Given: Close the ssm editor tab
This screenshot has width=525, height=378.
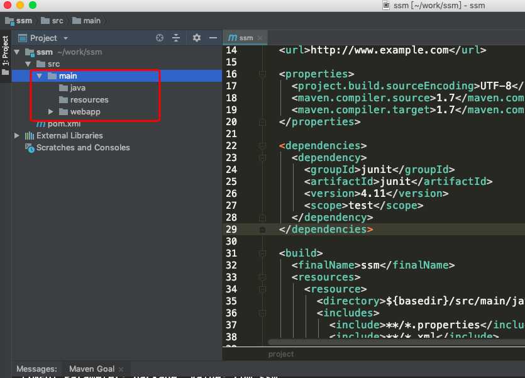Looking at the screenshot, I should tap(260, 38).
